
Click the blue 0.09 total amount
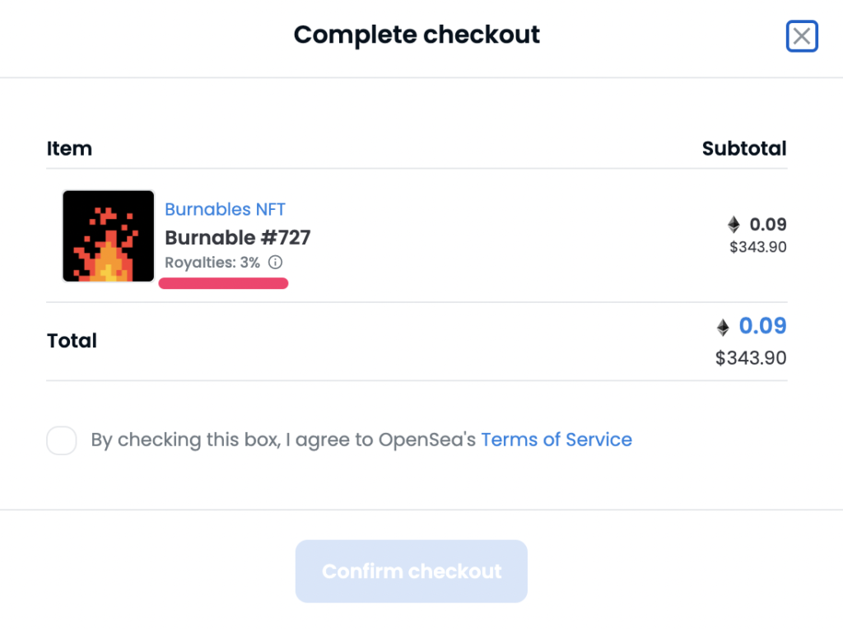762,326
